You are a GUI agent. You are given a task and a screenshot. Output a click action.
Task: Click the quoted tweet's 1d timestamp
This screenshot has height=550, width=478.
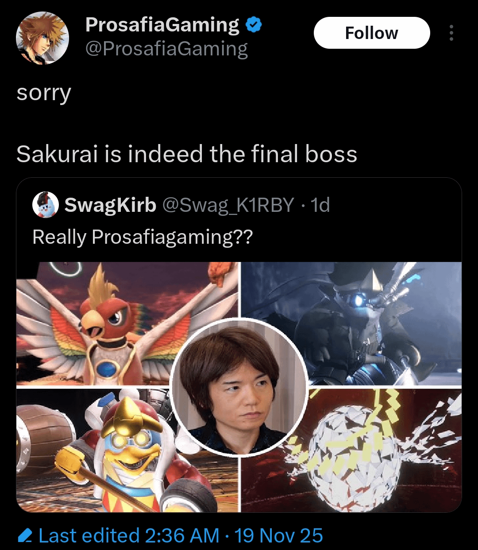tap(320, 205)
